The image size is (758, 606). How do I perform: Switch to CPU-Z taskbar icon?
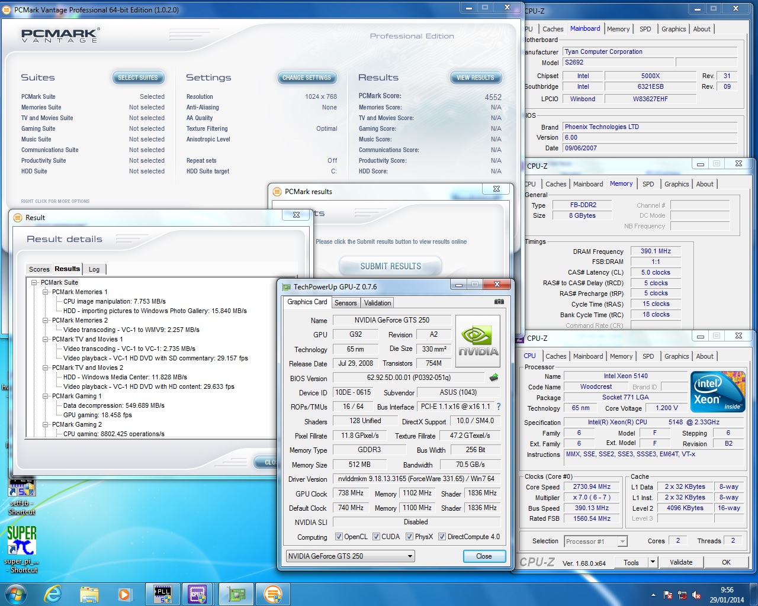197,594
